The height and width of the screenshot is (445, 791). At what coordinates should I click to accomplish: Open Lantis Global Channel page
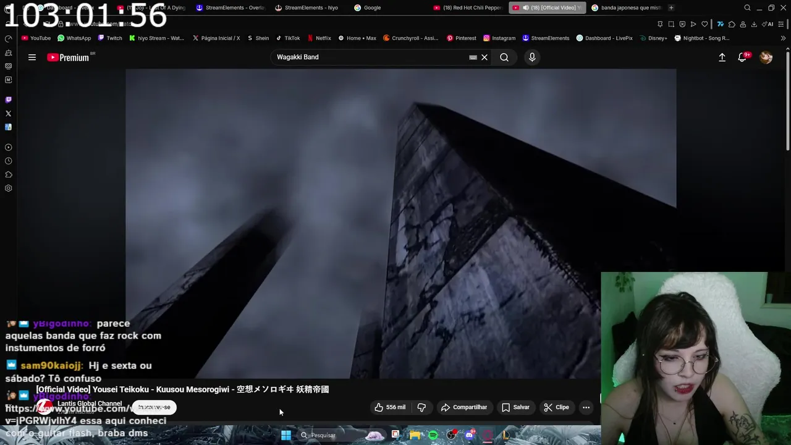point(90,404)
